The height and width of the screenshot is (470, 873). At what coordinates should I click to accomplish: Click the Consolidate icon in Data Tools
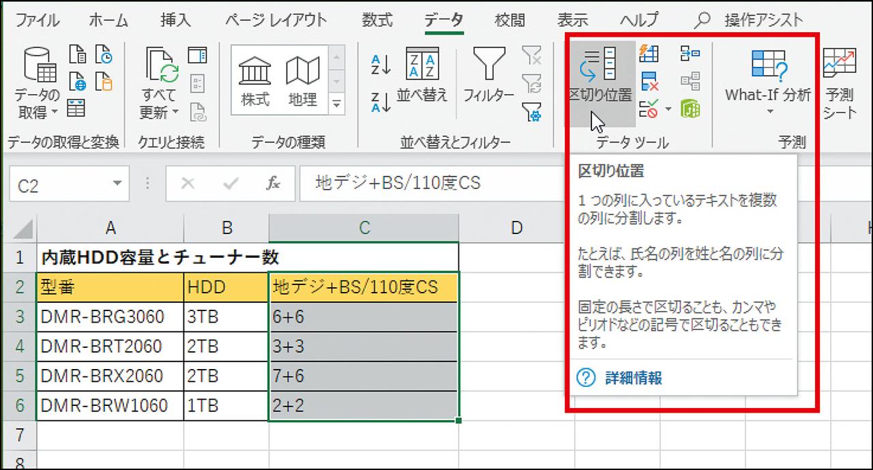click(690, 54)
